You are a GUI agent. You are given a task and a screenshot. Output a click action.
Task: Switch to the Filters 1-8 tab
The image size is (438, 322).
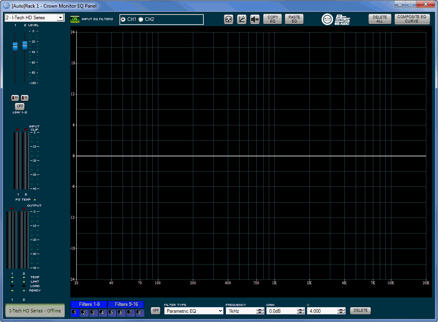pos(89,304)
